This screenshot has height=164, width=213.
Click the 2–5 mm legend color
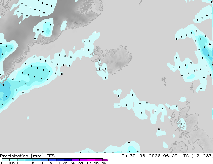tap(29, 160)
